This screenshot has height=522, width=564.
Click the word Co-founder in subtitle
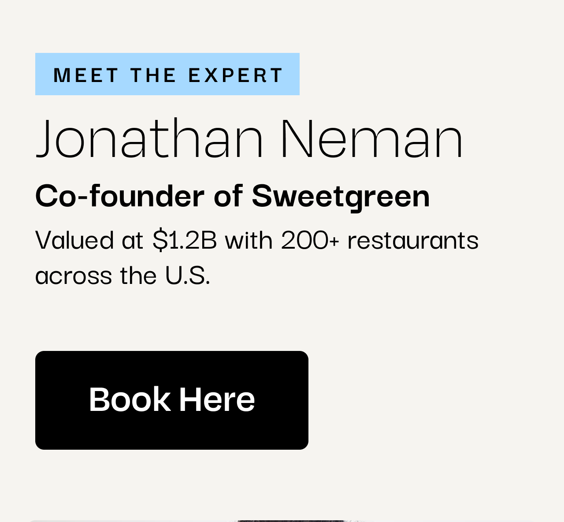[119, 196]
